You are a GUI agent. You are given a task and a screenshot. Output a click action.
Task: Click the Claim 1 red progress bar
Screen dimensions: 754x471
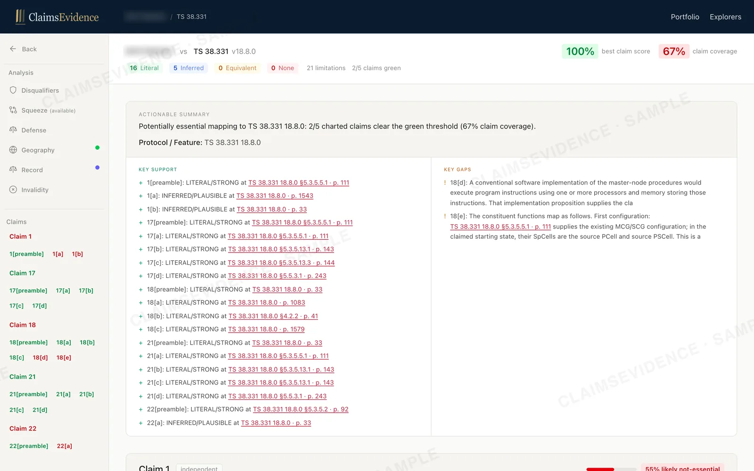pyautogui.click(x=600, y=469)
